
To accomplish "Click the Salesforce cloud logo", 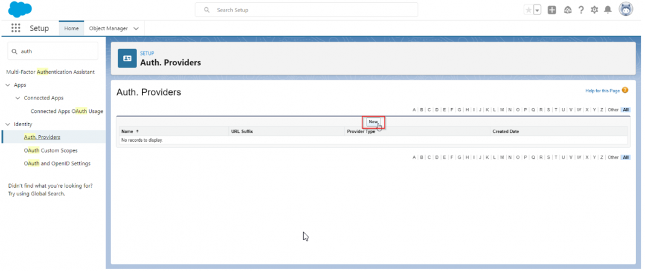I will click(x=20, y=9).
